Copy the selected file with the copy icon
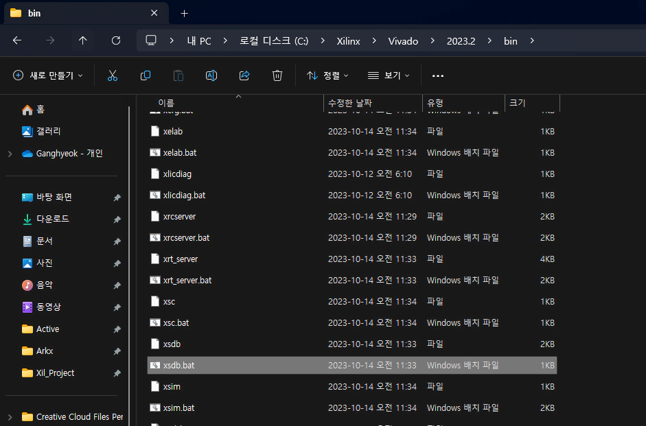The width and height of the screenshot is (646, 426). tap(145, 75)
